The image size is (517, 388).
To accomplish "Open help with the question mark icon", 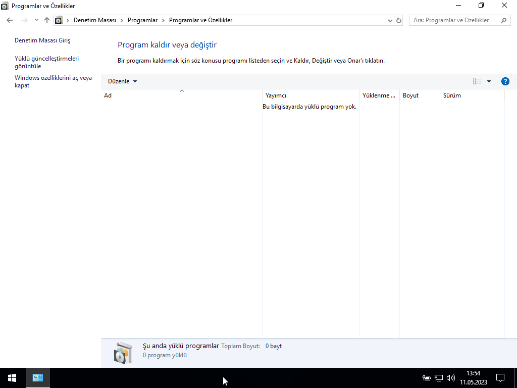I will (505, 81).
